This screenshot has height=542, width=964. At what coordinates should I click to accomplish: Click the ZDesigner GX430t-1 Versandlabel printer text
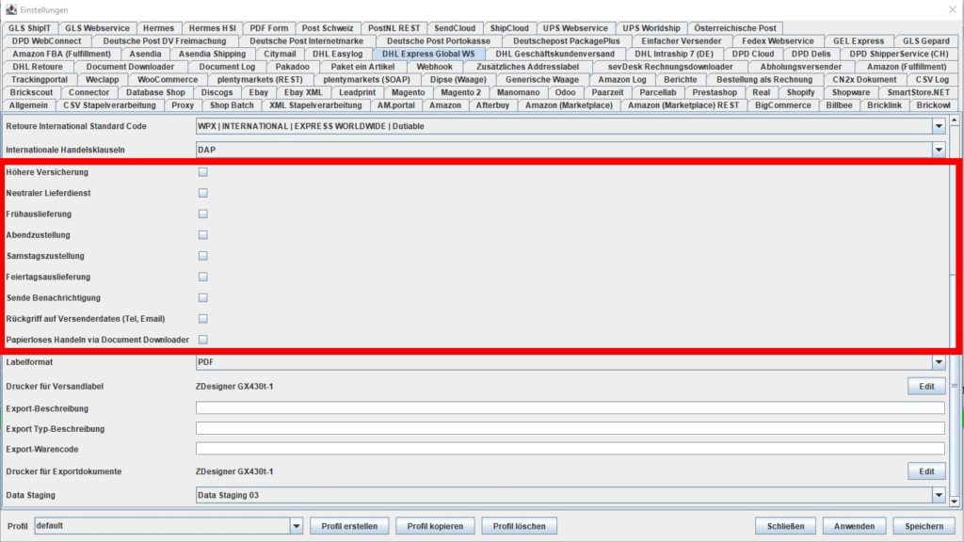click(234, 386)
